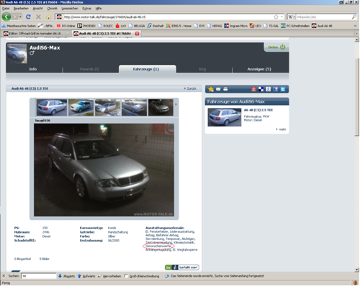Click the Firefox icon in status bar
The image size is (360, 286).
pos(355,283)
